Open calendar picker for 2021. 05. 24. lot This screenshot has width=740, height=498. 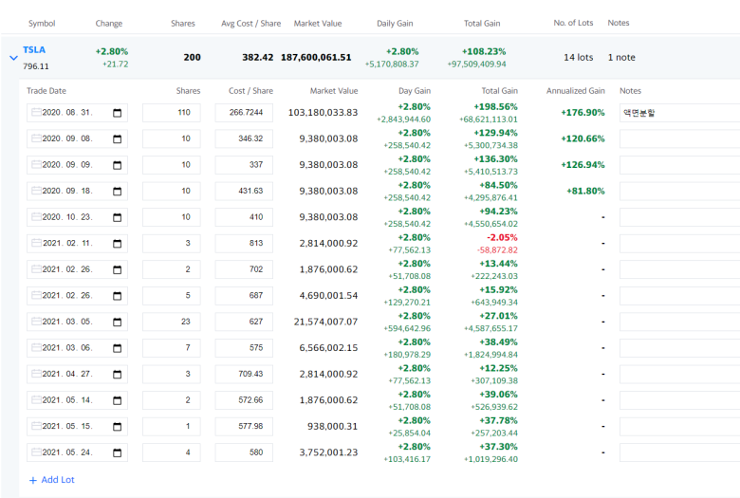pos(117,453)
